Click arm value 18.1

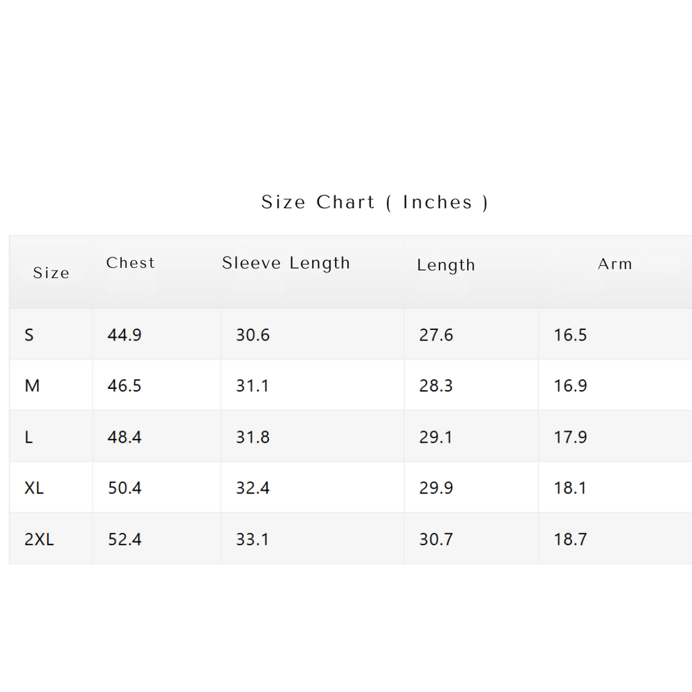(570, 488)
